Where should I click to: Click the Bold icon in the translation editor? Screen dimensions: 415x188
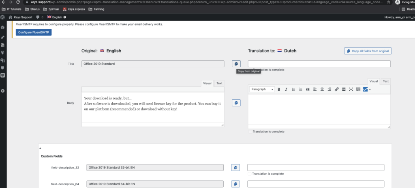coord(279,89)
